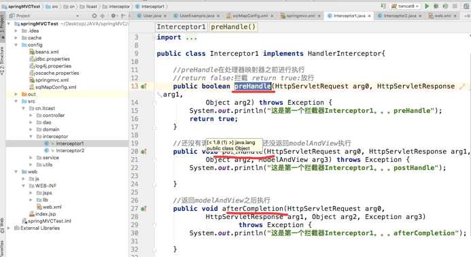Open the Web tool window side tab
The width and height of the screenshot is (471, 257).
(x=3, y=226)
